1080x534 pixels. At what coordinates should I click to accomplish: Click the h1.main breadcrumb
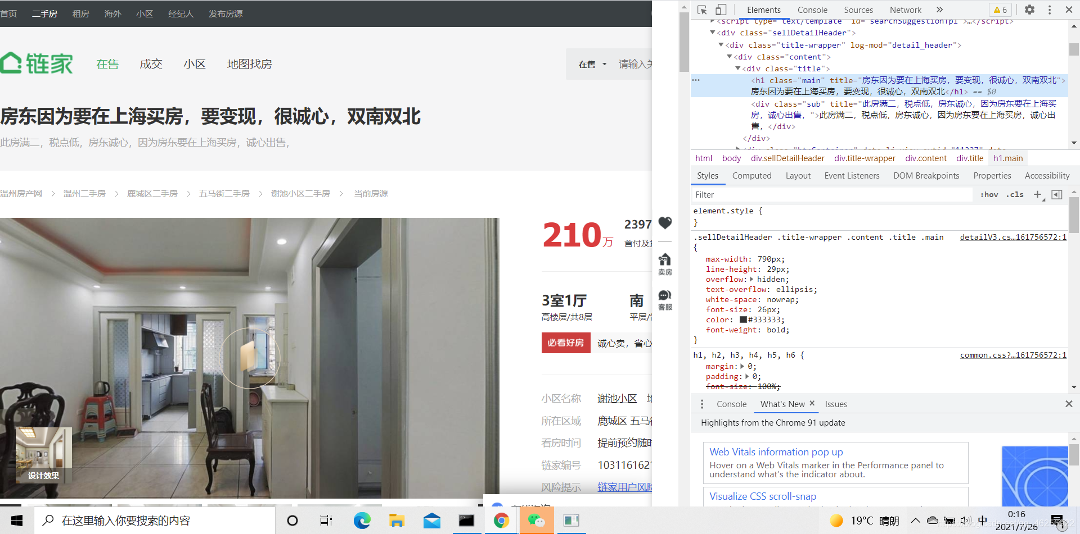tap(1008, 158)
